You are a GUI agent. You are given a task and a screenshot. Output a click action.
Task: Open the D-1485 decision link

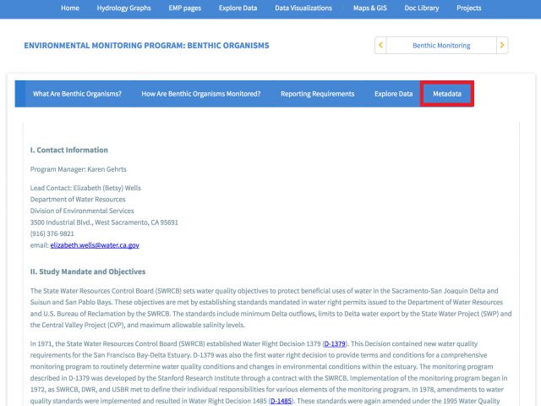tap(281, 401)
